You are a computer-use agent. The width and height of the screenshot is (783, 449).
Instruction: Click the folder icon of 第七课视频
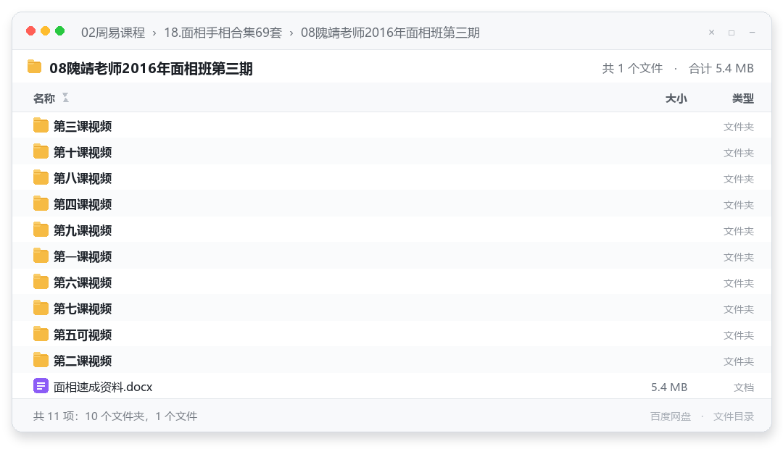click(41, 308)
